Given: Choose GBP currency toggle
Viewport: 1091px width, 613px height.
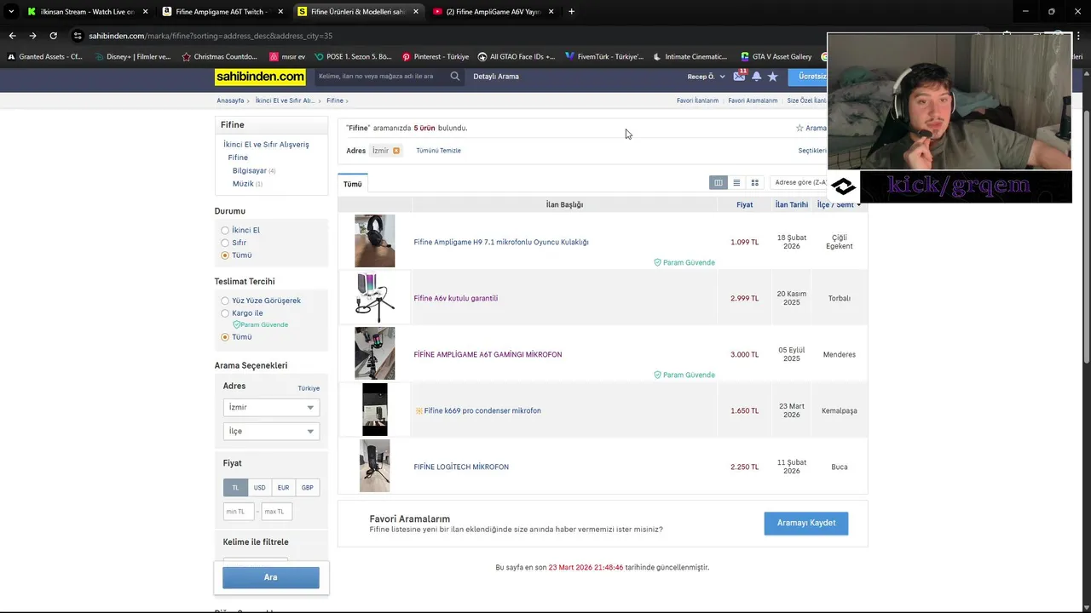Looking at the screenshot, I should pos(307,488).
